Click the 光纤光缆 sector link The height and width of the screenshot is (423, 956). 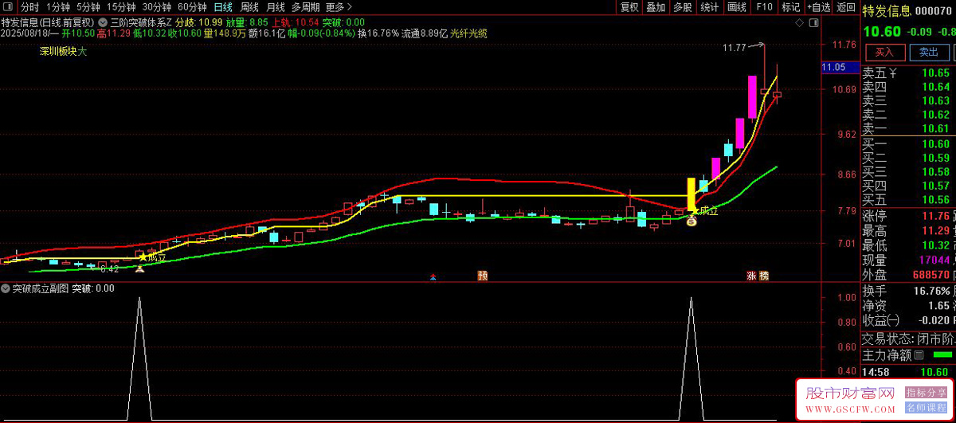(x=468, y=33)
